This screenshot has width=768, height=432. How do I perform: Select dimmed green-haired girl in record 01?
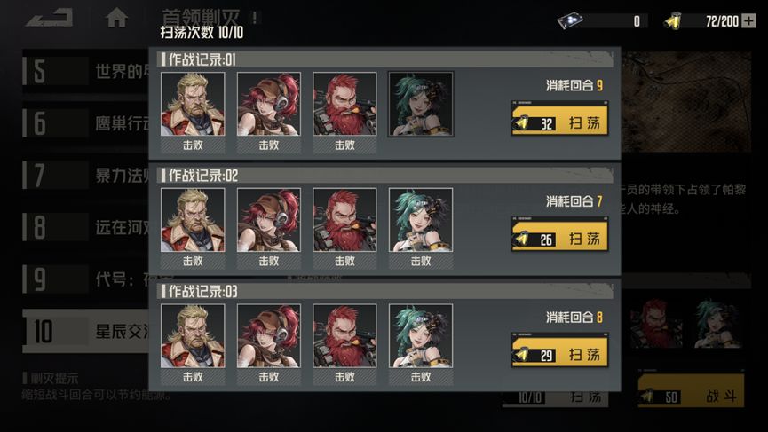pyautogui.click(x=421, y=104)
